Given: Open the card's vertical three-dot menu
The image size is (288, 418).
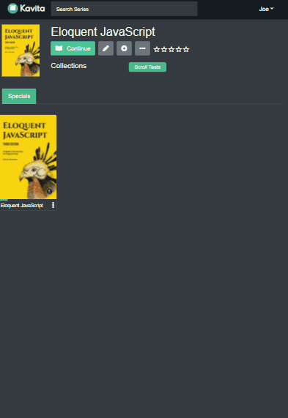Looking at the screenshot, I should pyautogui.click(x=53, y=205).
